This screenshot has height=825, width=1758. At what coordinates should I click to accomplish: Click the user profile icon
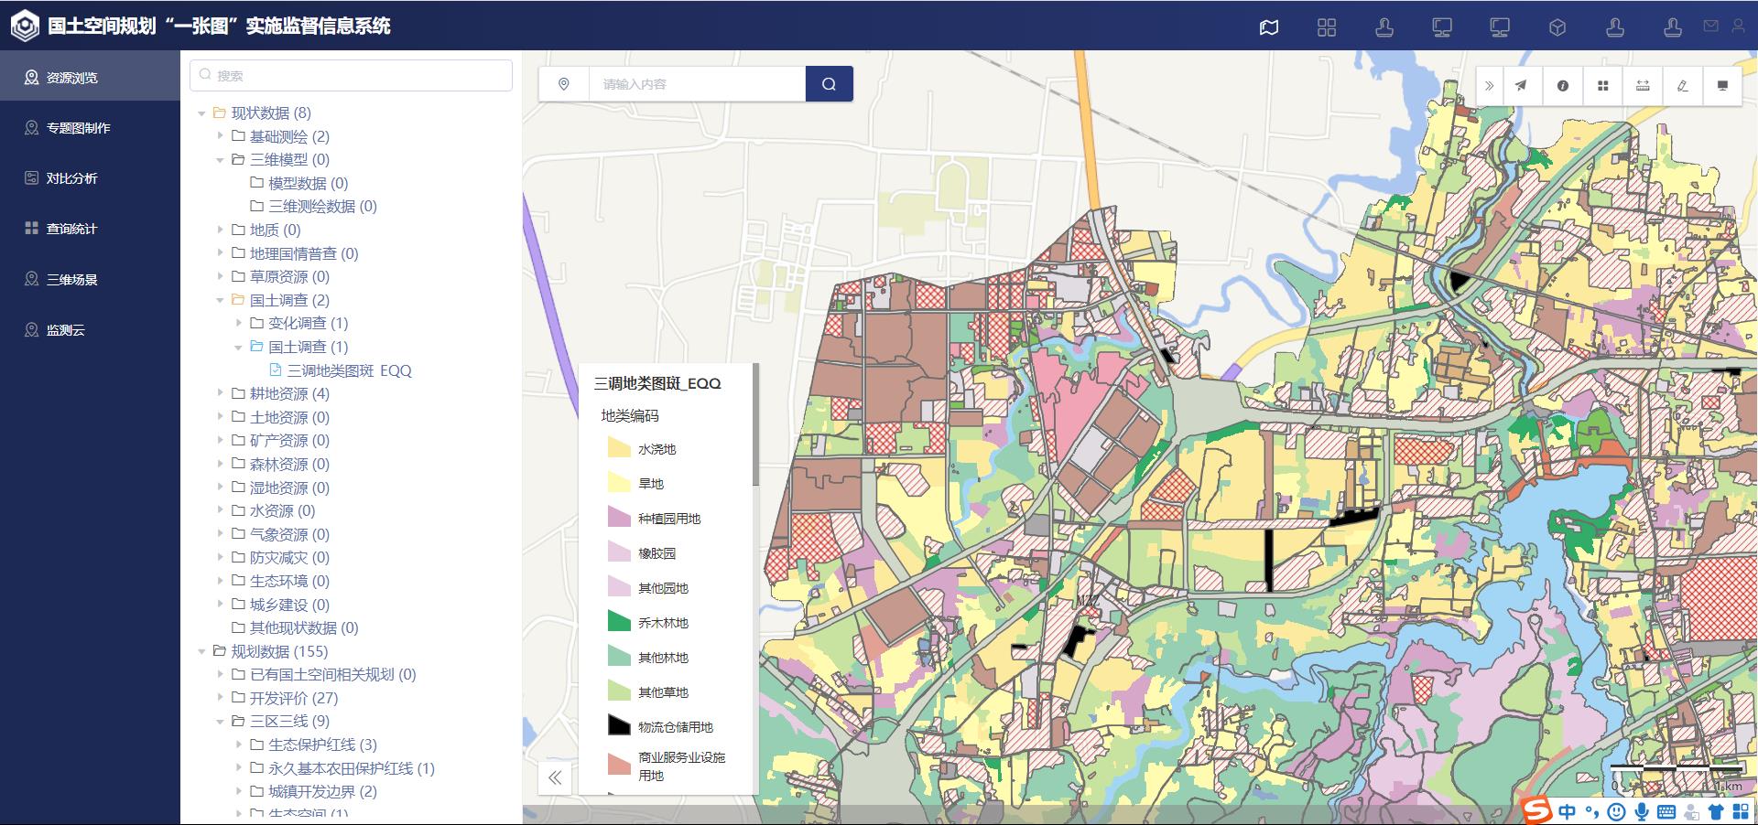coord(1738,27)
